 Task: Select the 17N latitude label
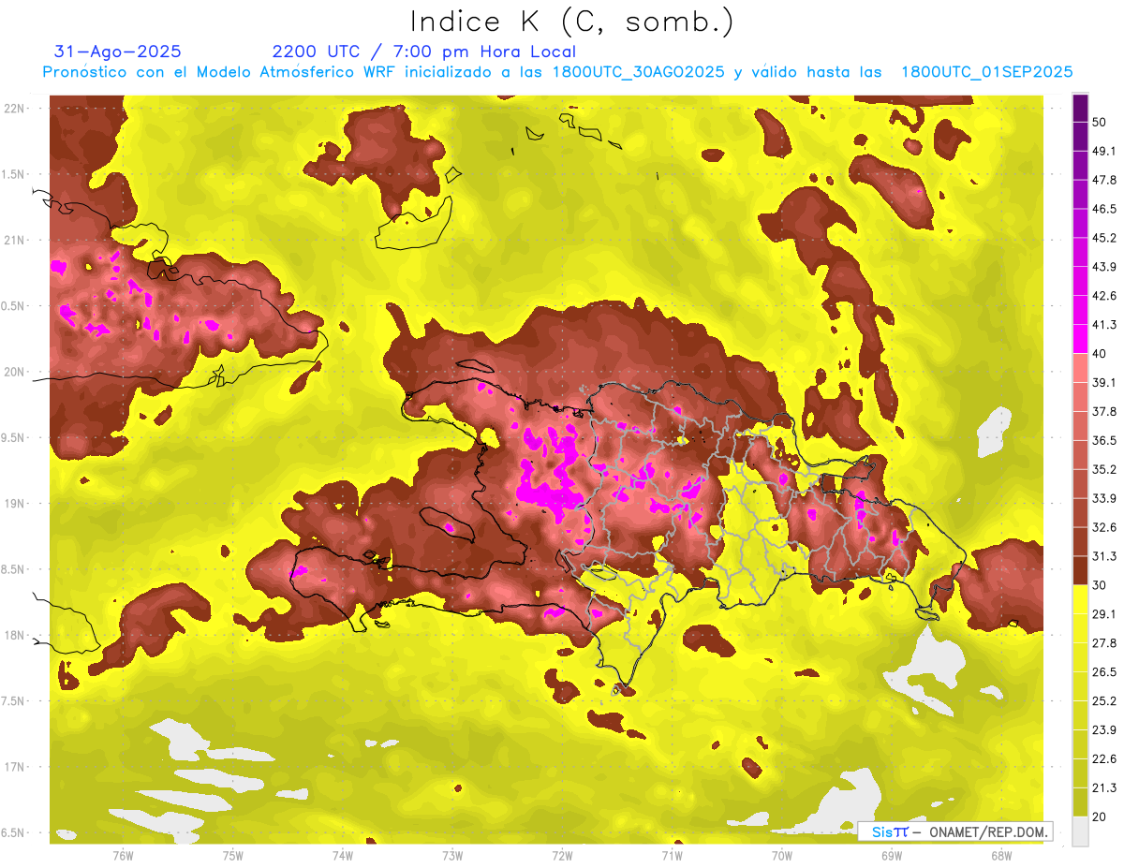click(15, 767)
